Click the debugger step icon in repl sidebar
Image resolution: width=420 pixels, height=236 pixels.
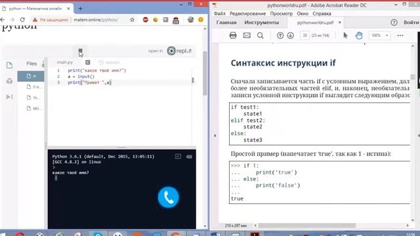(9, 96)
